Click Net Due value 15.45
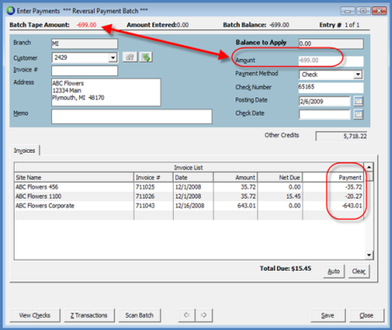 pos(293,196)
